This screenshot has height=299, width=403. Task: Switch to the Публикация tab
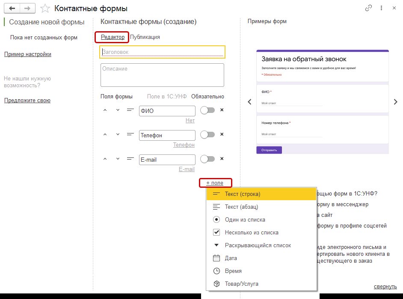(145, 37)
